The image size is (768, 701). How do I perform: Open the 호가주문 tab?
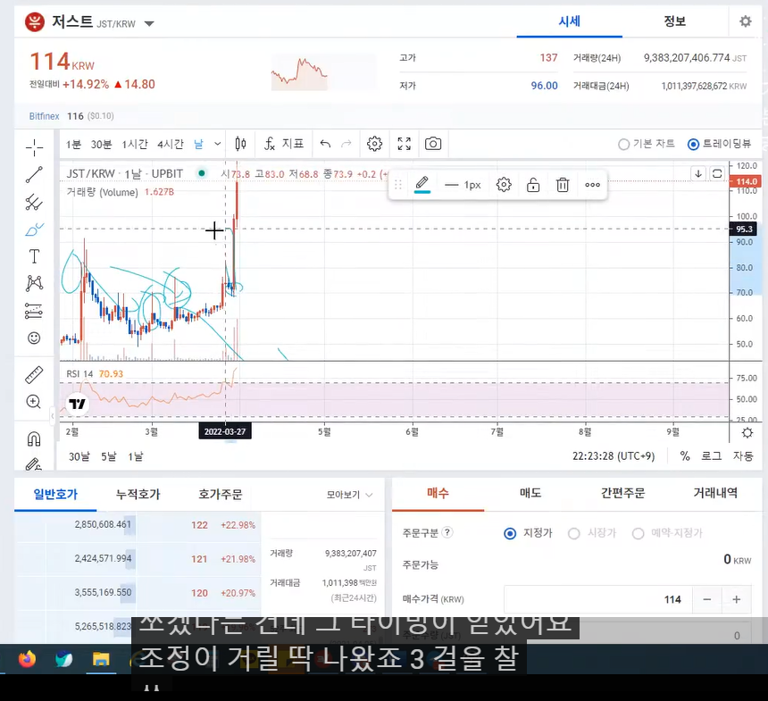coord(220,495)
